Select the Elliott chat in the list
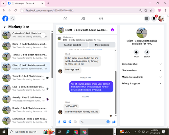The width and height of the screenshot is (169, 135). 25,67
